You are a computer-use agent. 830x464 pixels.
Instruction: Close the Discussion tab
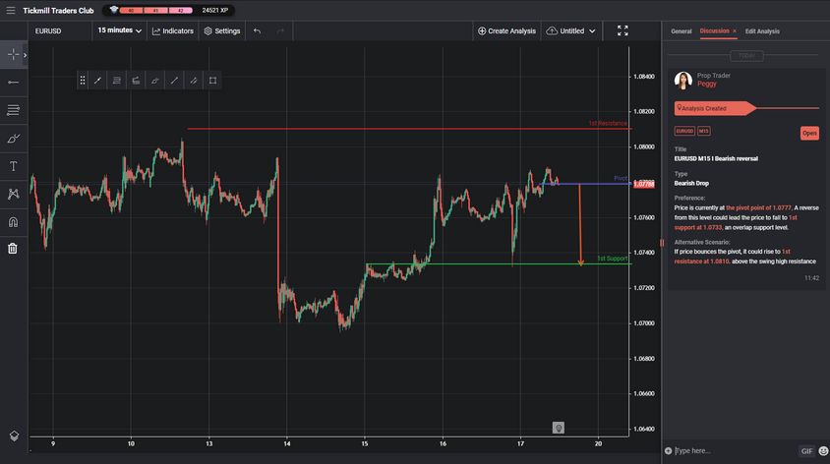(x=735, y=31)
